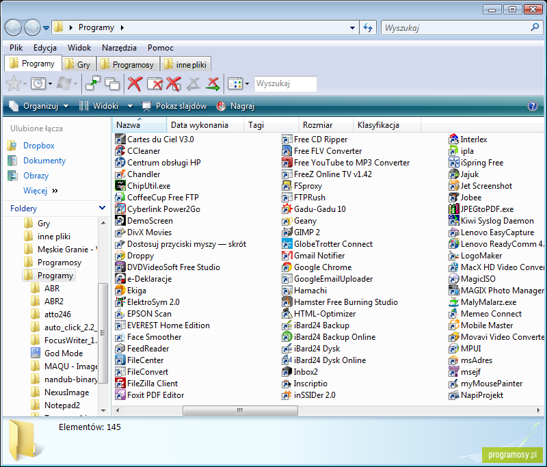The width and height of the screenshot is (547, 467).
Task: Click the red X over small window icon
Action: pyautogui.click(x=174, y=83)
